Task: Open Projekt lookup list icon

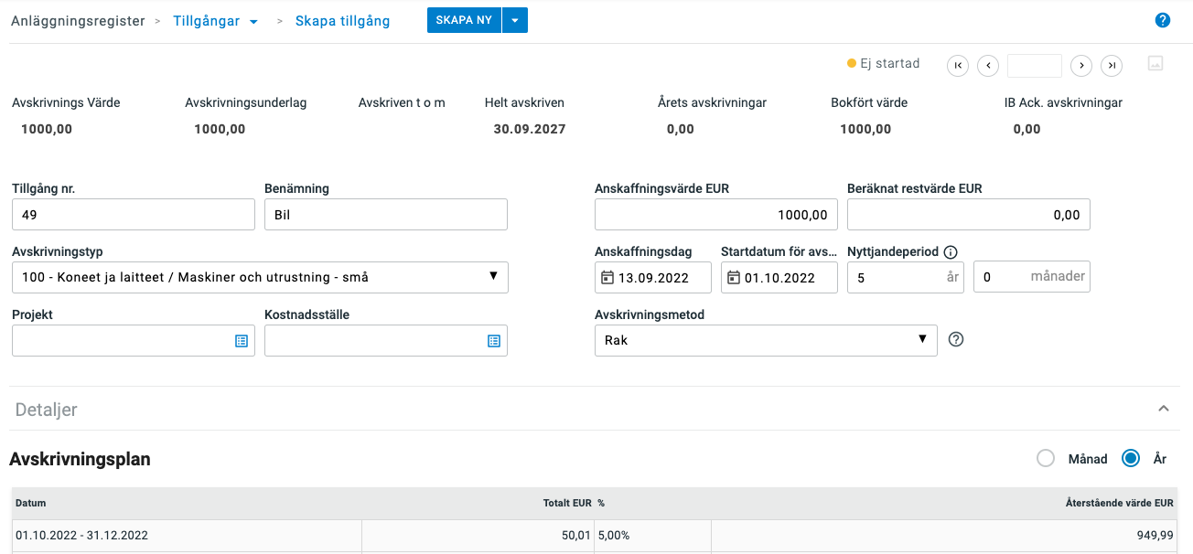Action: tap(242, 341)
